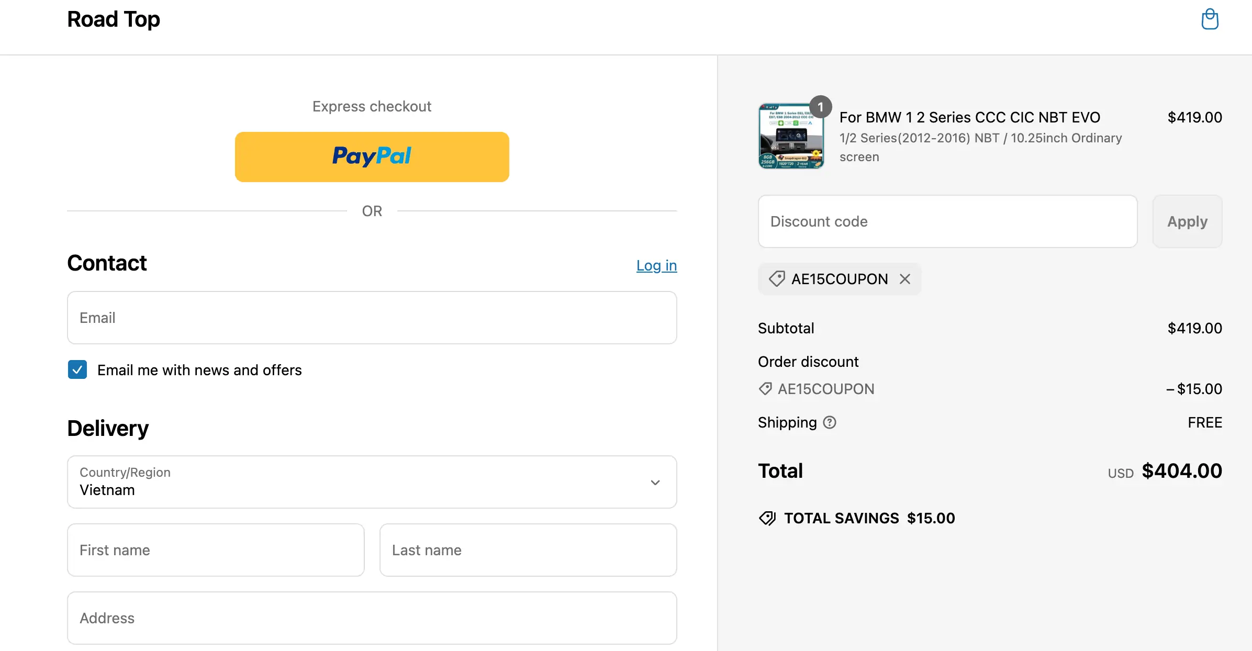Click the total savings tag icon
Image resolution: width=1252 pixels, height=651 pixels.
click(x=767, y=518)
